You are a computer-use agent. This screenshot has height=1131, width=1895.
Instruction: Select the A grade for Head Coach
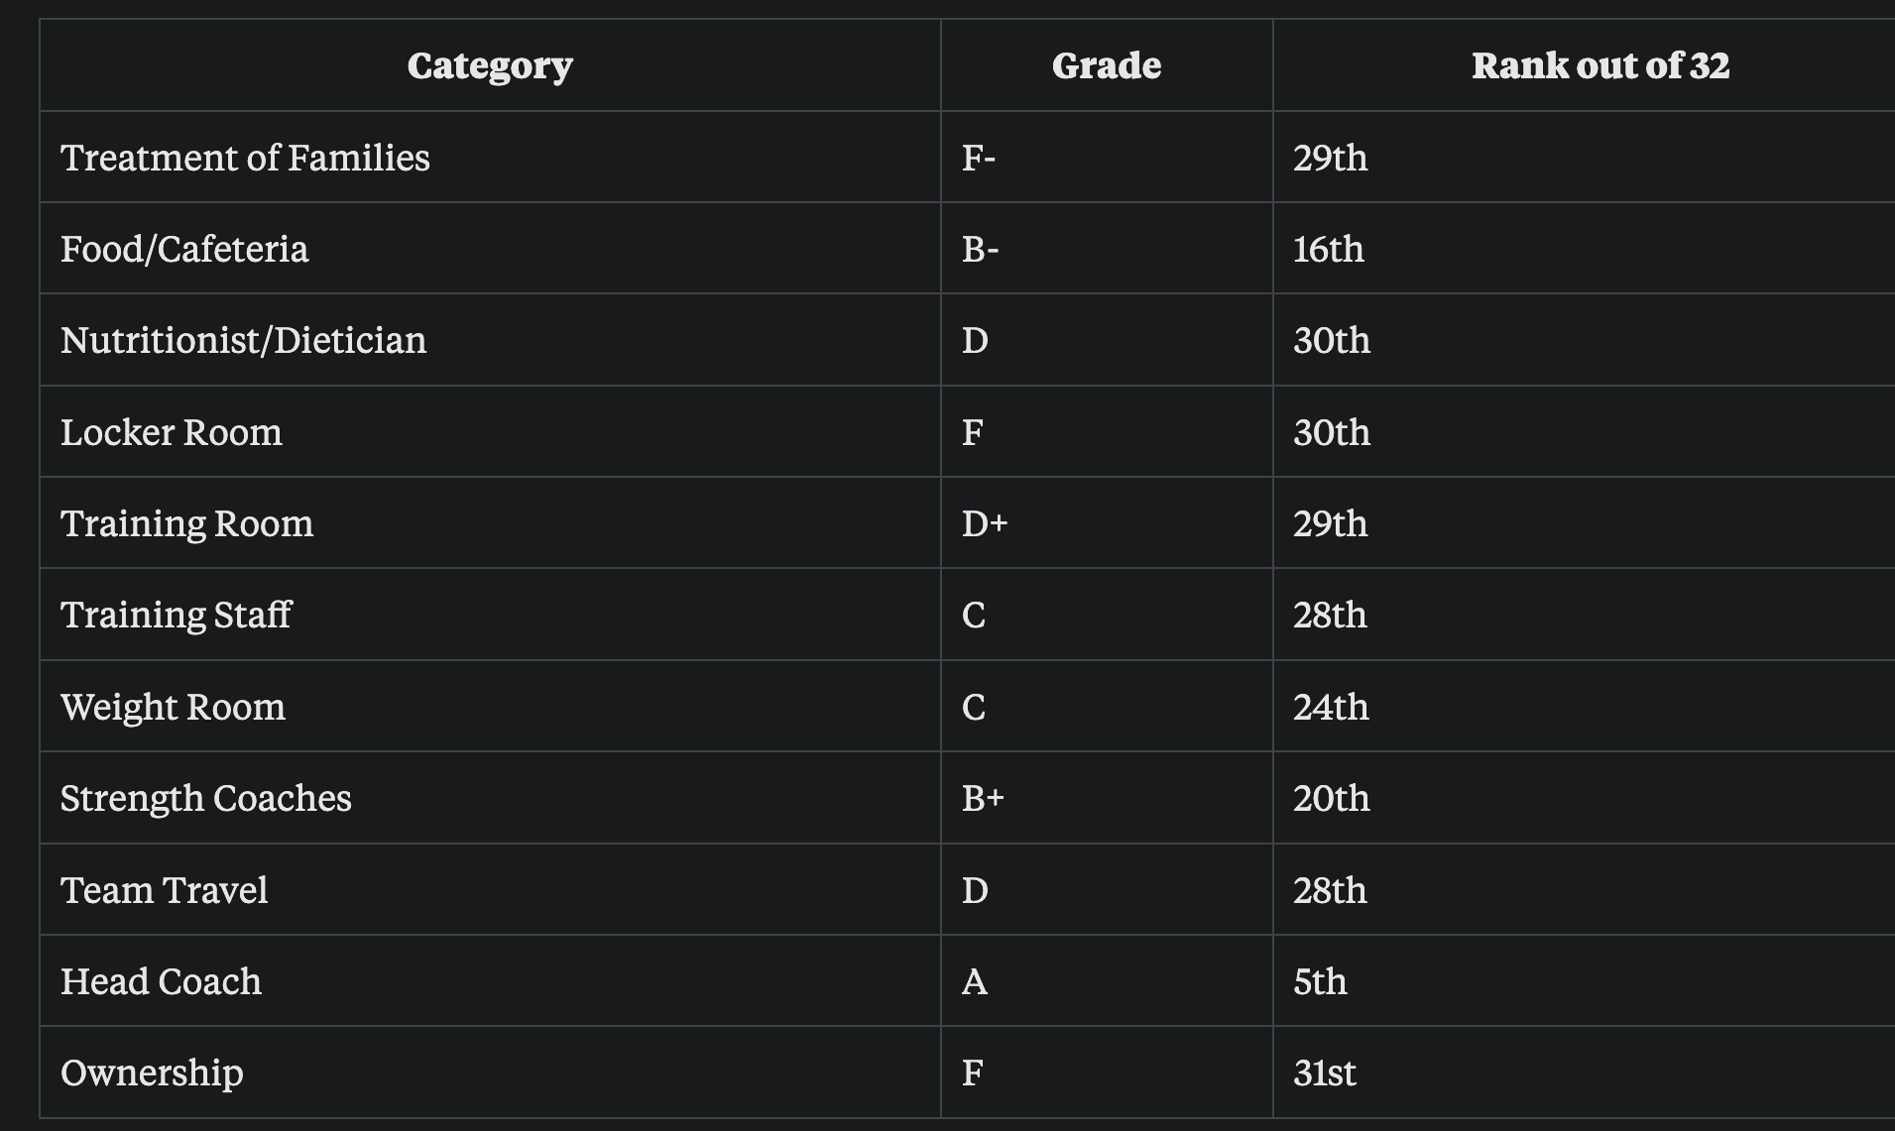tap(975, 981)
